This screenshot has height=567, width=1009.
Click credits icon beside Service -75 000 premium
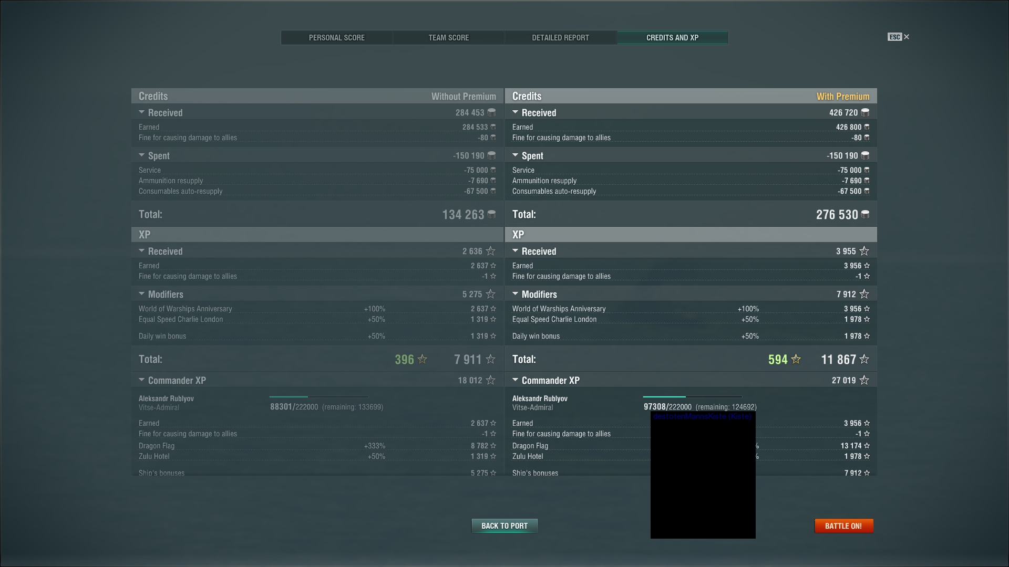coord(867,170)
